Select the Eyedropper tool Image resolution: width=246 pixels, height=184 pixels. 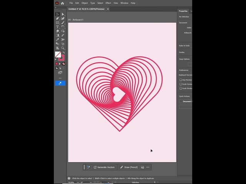tap(58, 39)
